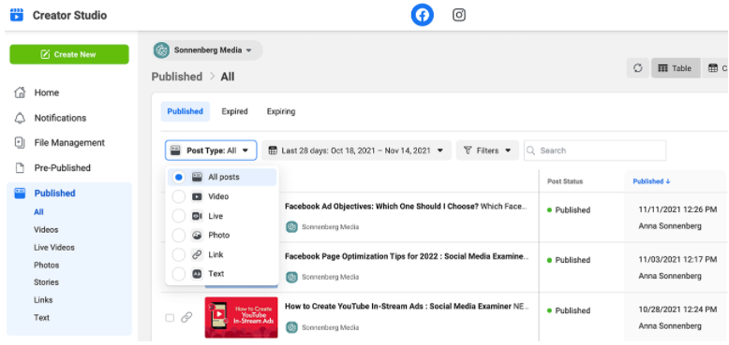Image resolution: width=729 pixels, height=345 pixels.
Task: Click the magnifier icon in Search box
Action: [x=531, y=151]
